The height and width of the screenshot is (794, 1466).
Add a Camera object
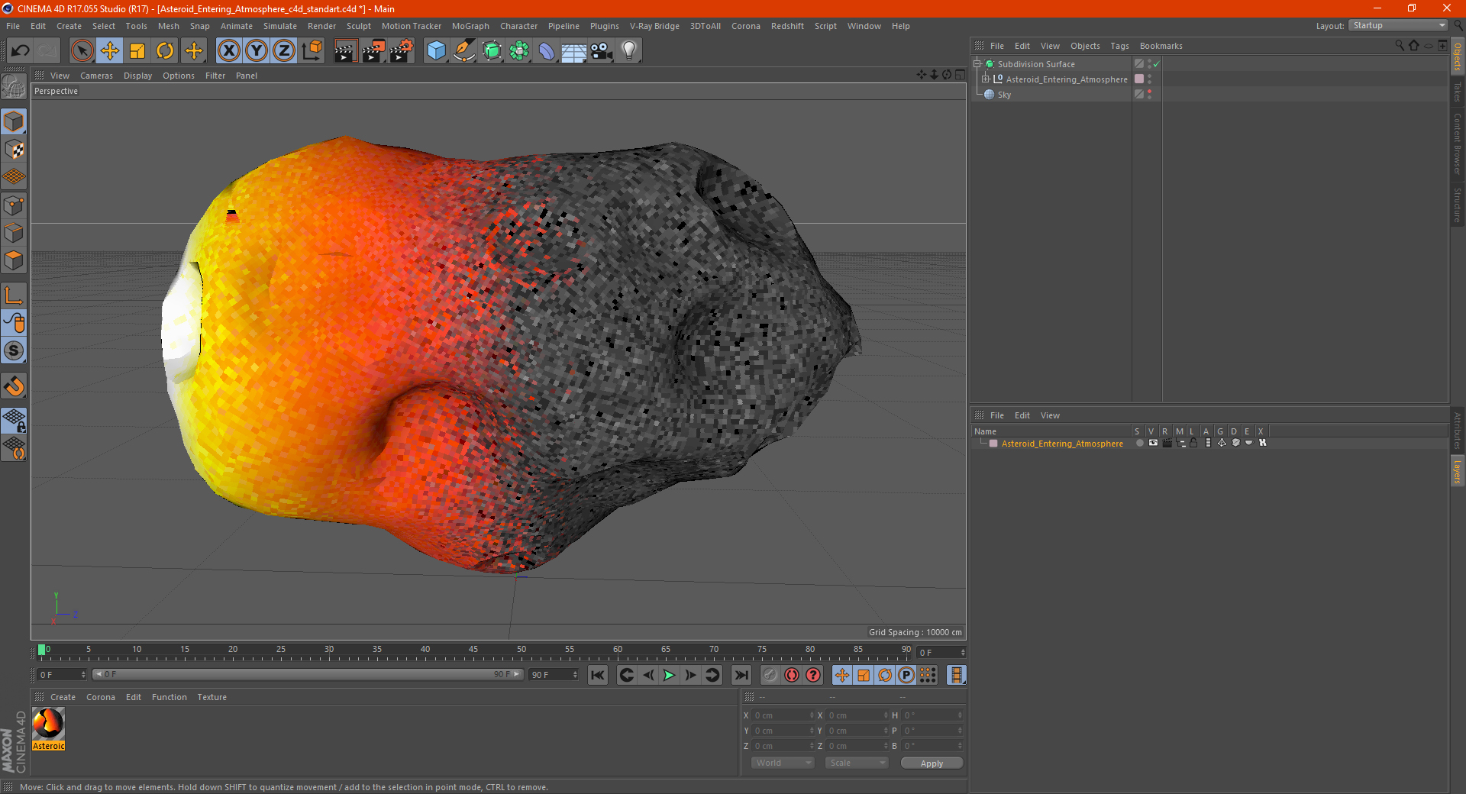[x=601, y=51]
